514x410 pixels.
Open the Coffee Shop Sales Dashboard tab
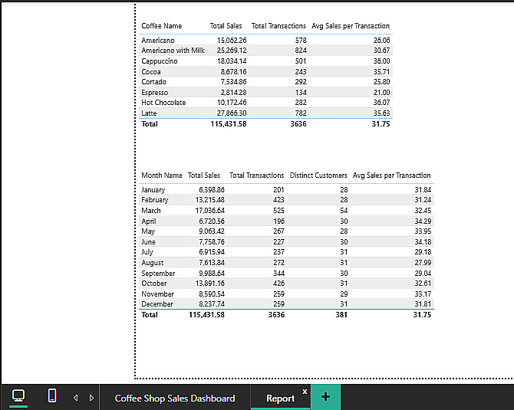175,398
